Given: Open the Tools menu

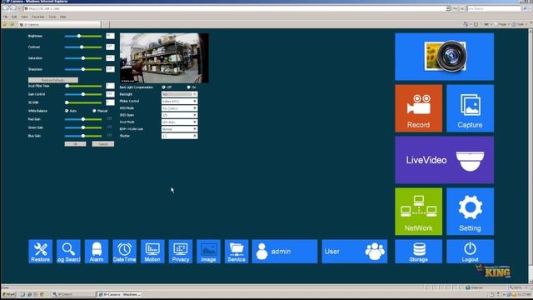Looking at the screenshot, I should [52, 17].
